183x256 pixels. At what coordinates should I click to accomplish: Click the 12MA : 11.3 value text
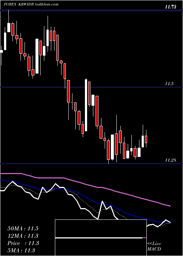(23, 236)
